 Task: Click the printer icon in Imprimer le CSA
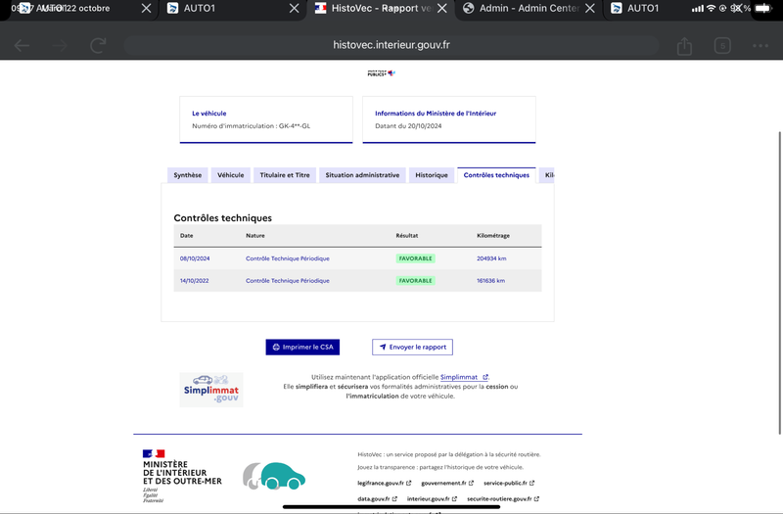(276, 348)
